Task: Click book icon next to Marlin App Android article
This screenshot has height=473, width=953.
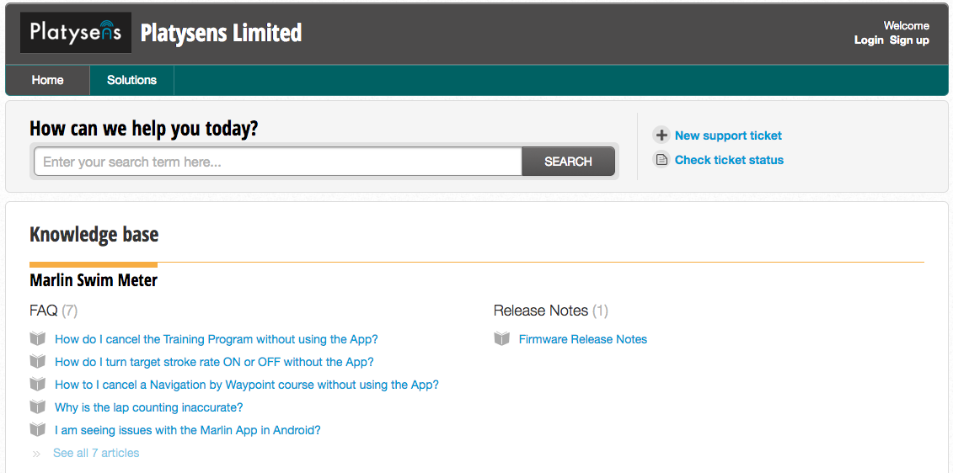Action: (x=38, y=430)
